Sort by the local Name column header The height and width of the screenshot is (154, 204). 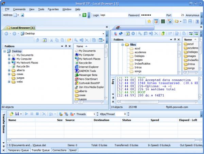[x=89, y=46]
